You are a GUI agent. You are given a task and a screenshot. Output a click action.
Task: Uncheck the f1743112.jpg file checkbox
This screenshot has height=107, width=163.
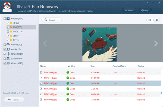click(41, 78)
